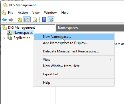Toggle the Show/Hide Action Pane icon

(51, 19)
